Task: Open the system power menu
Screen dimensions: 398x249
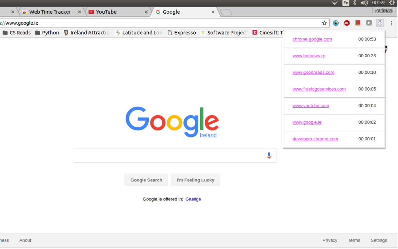Action: coord(392,3)
